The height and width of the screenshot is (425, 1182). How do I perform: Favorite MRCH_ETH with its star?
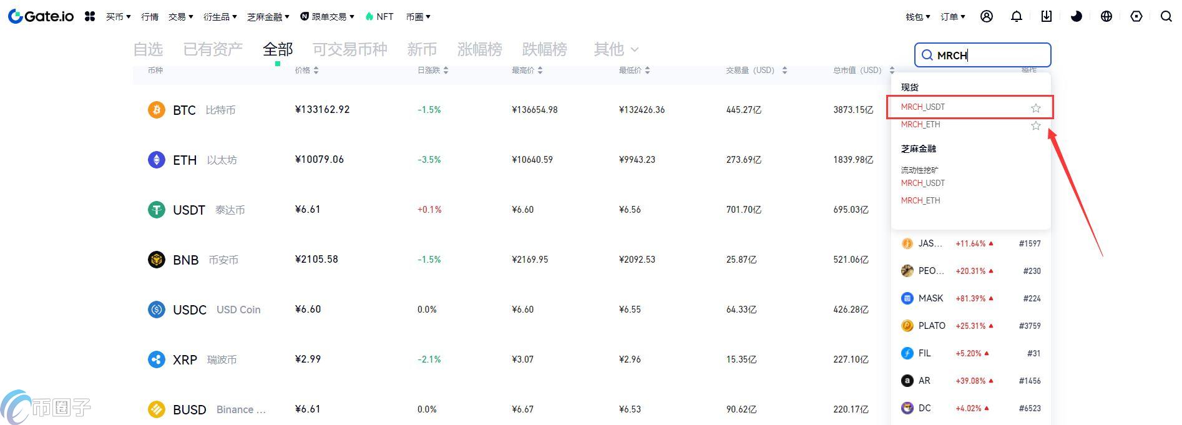[x=1036, y=125]
